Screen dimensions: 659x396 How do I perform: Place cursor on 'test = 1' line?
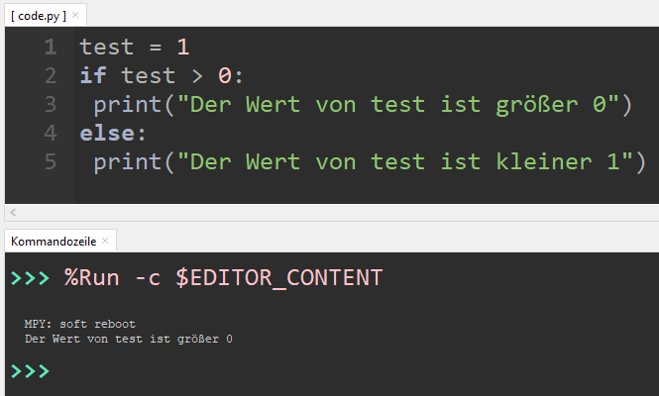tap(134, 47)
